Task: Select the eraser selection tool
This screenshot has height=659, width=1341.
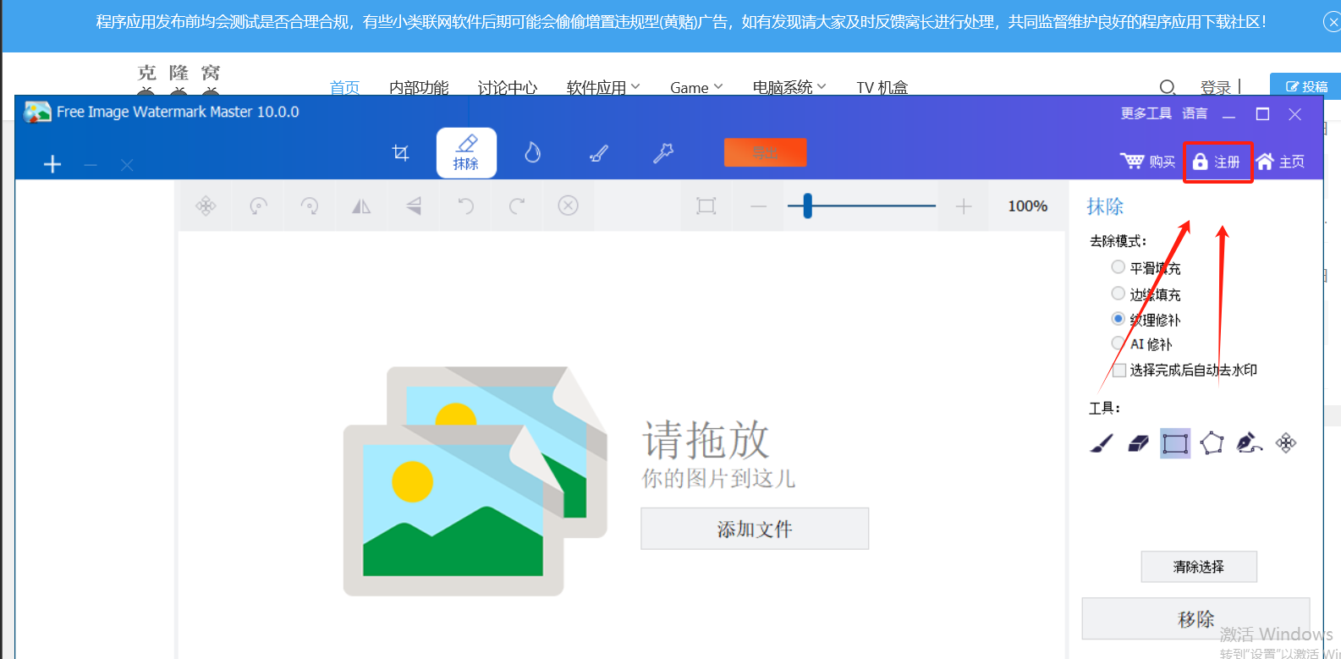Action: point(1138,443)
